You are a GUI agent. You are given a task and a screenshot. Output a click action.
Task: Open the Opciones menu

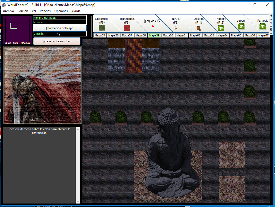(x=61, y=11)
